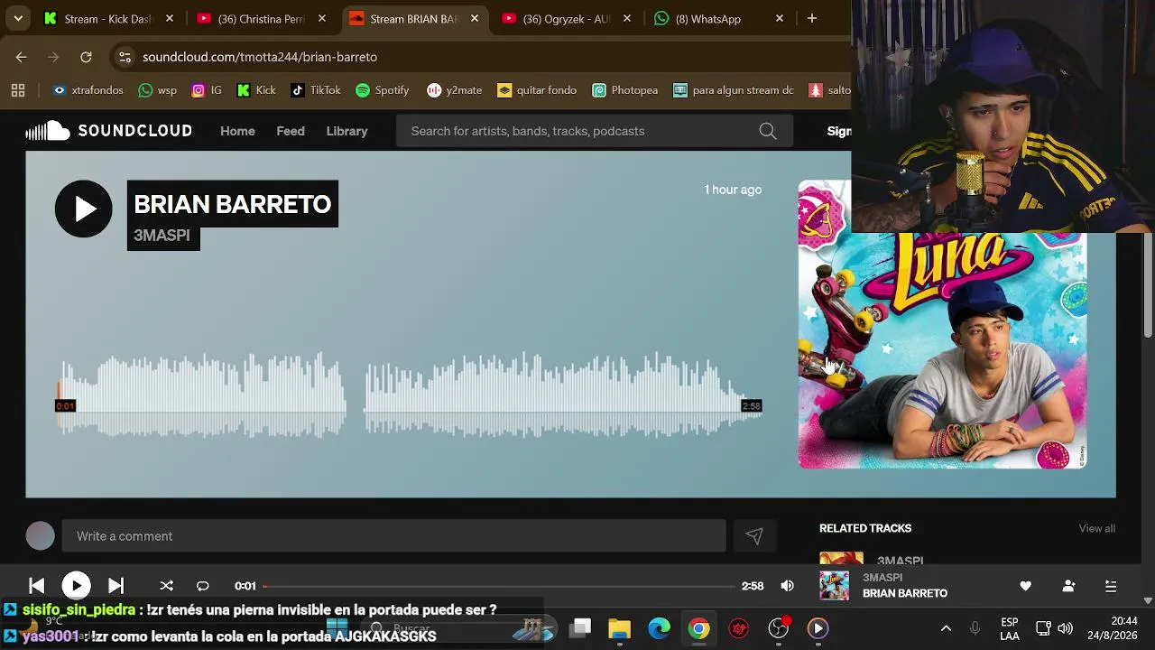Open the IG bookmark
The width and height of the screenshot is (1155, 650).
[206, 90]
